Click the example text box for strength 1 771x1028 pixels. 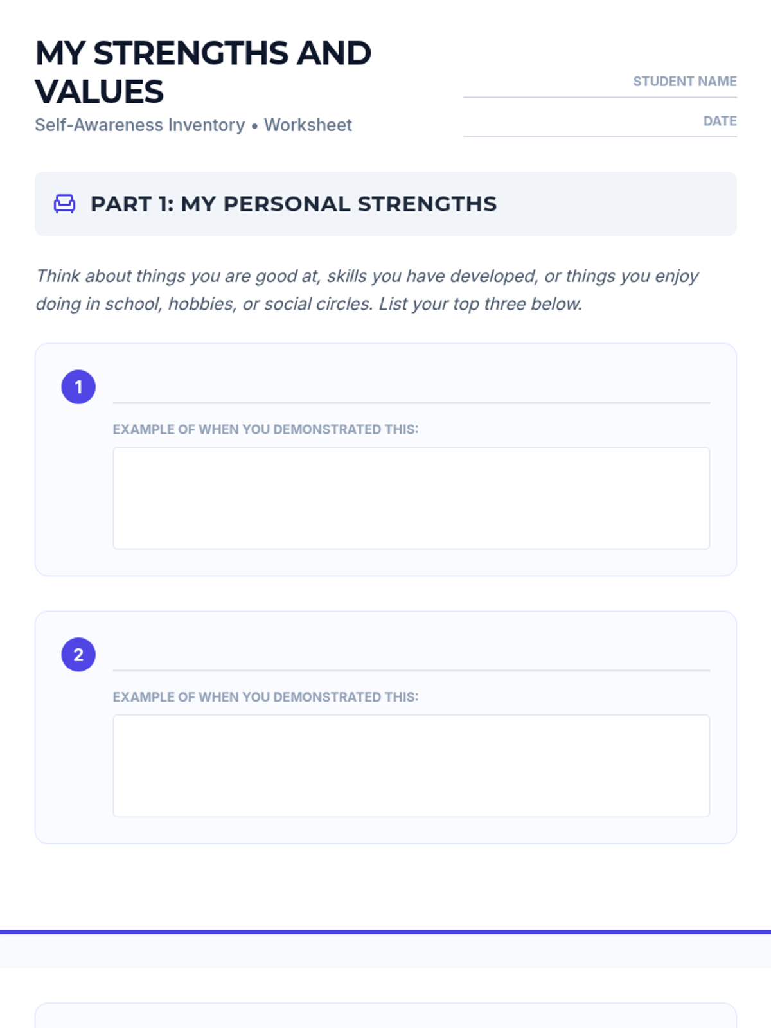pyautogui.click(x=411, y=498)
